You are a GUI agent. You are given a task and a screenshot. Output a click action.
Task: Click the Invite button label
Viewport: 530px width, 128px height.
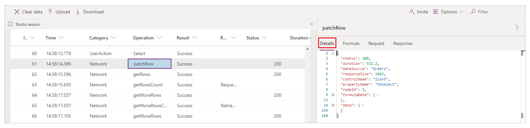pos(422,12)
